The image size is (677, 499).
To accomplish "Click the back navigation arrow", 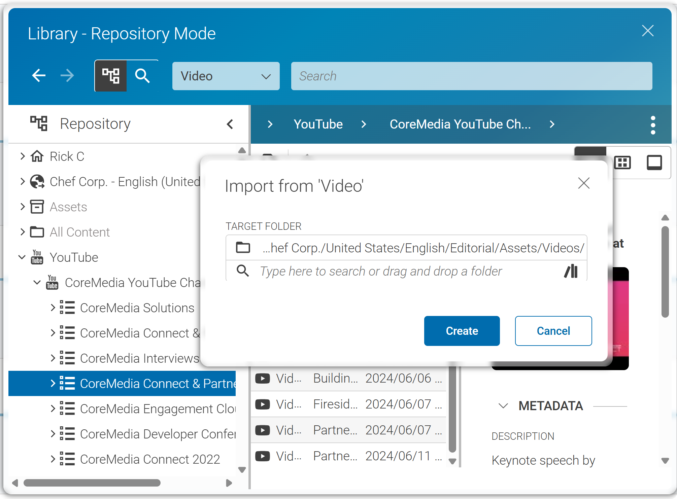I will tap(39, 75).
